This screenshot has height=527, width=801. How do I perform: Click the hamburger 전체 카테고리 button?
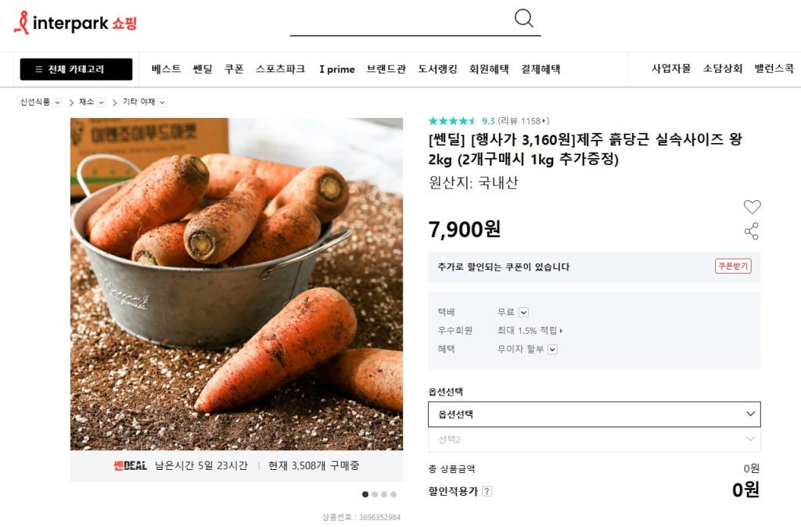click(76, 70)
